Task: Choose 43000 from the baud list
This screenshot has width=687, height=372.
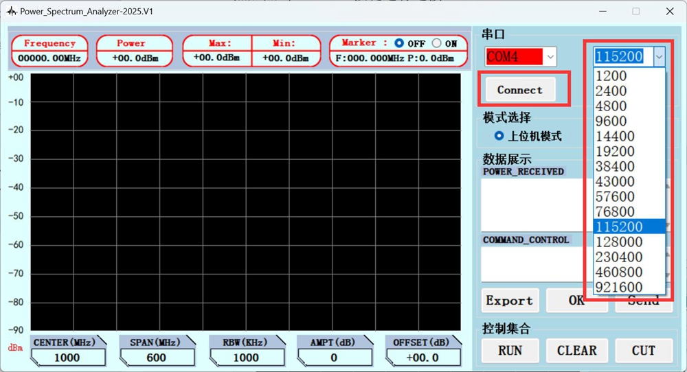Action: [x=629, y=181]
